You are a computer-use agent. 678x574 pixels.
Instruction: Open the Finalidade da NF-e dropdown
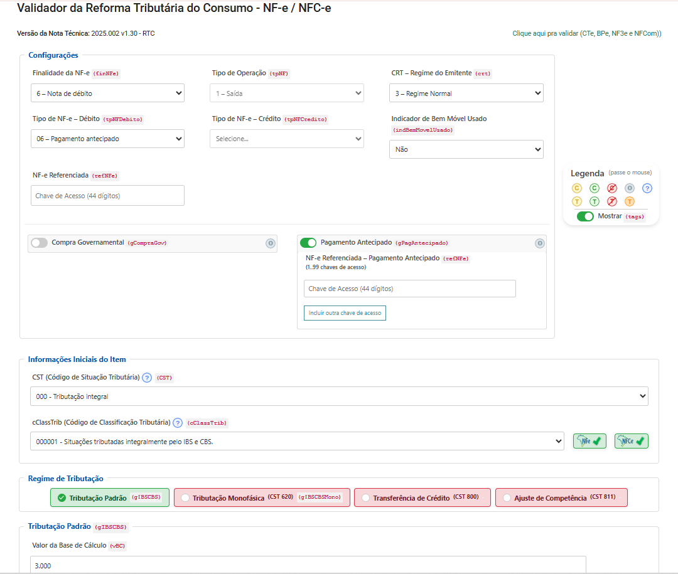pyautogui.click(x=107, y=93)
